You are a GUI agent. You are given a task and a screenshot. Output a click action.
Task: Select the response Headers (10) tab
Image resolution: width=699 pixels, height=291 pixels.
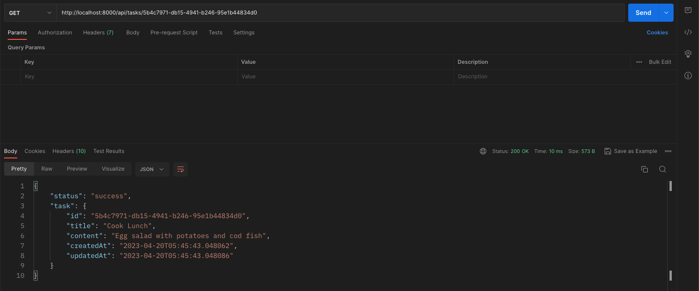click(69, 151)
